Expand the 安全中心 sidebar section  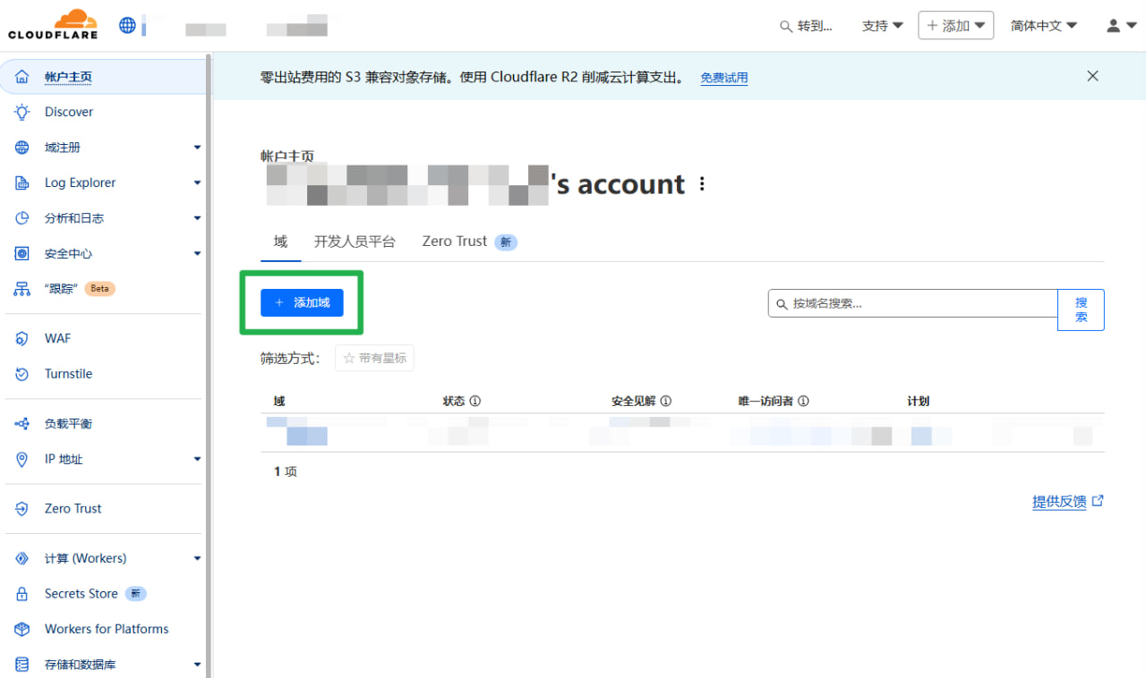197,254
